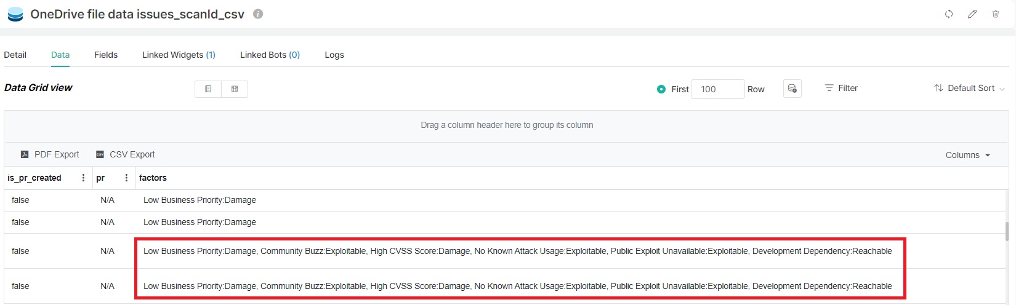
Task: Click the refresh icon at top right
Action: click(949, 14)
